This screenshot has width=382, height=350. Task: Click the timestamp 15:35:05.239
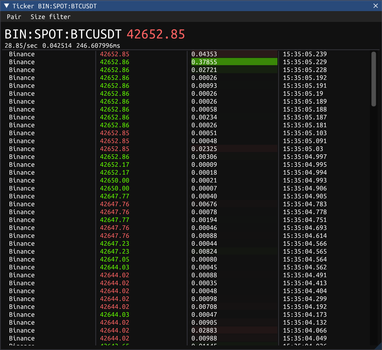[305, 54]
